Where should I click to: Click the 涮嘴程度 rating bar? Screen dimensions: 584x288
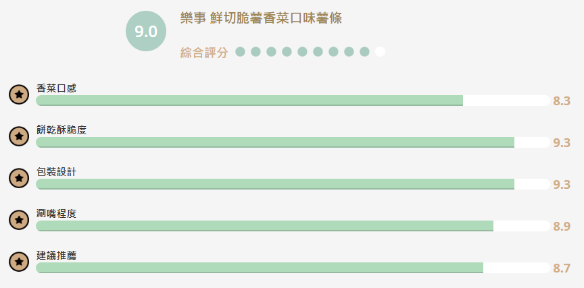[293, 226]
